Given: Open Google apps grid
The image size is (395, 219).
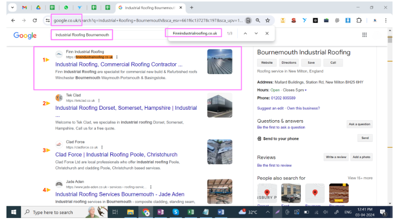Looking at the screenshot, I should click(x=365, y=35).
